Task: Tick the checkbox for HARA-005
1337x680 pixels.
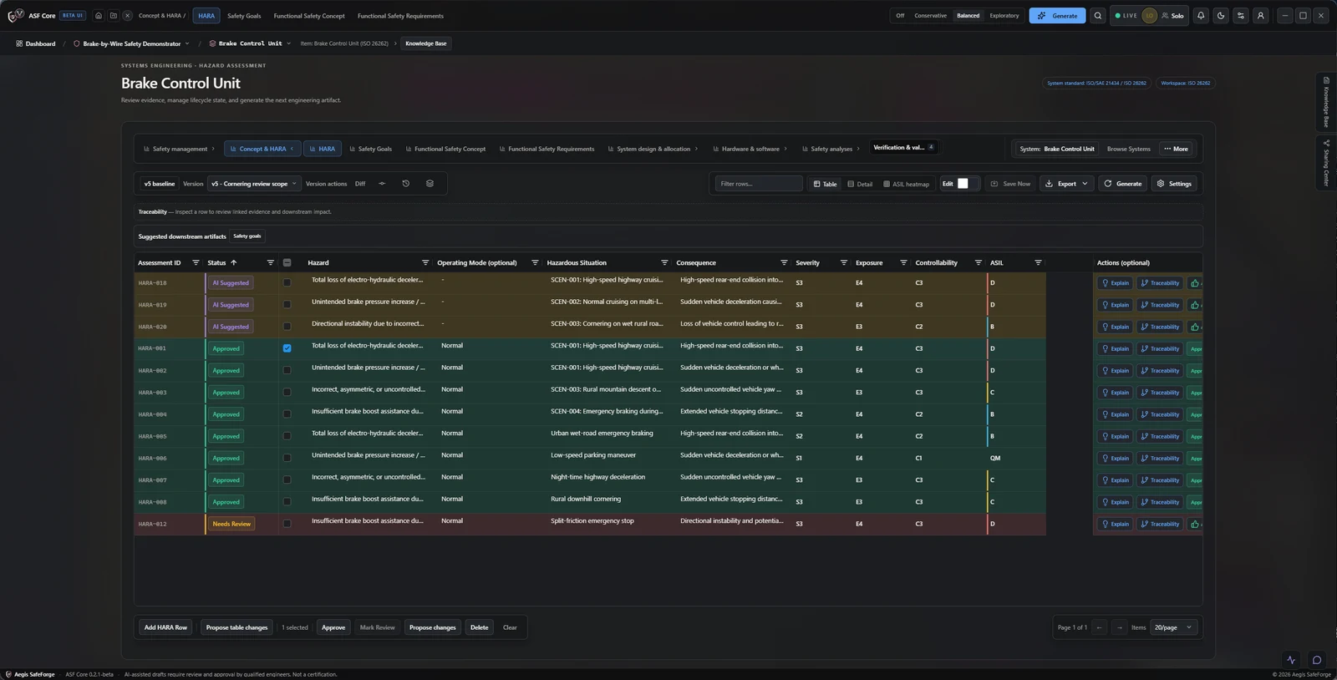Action: click(287, 436)
